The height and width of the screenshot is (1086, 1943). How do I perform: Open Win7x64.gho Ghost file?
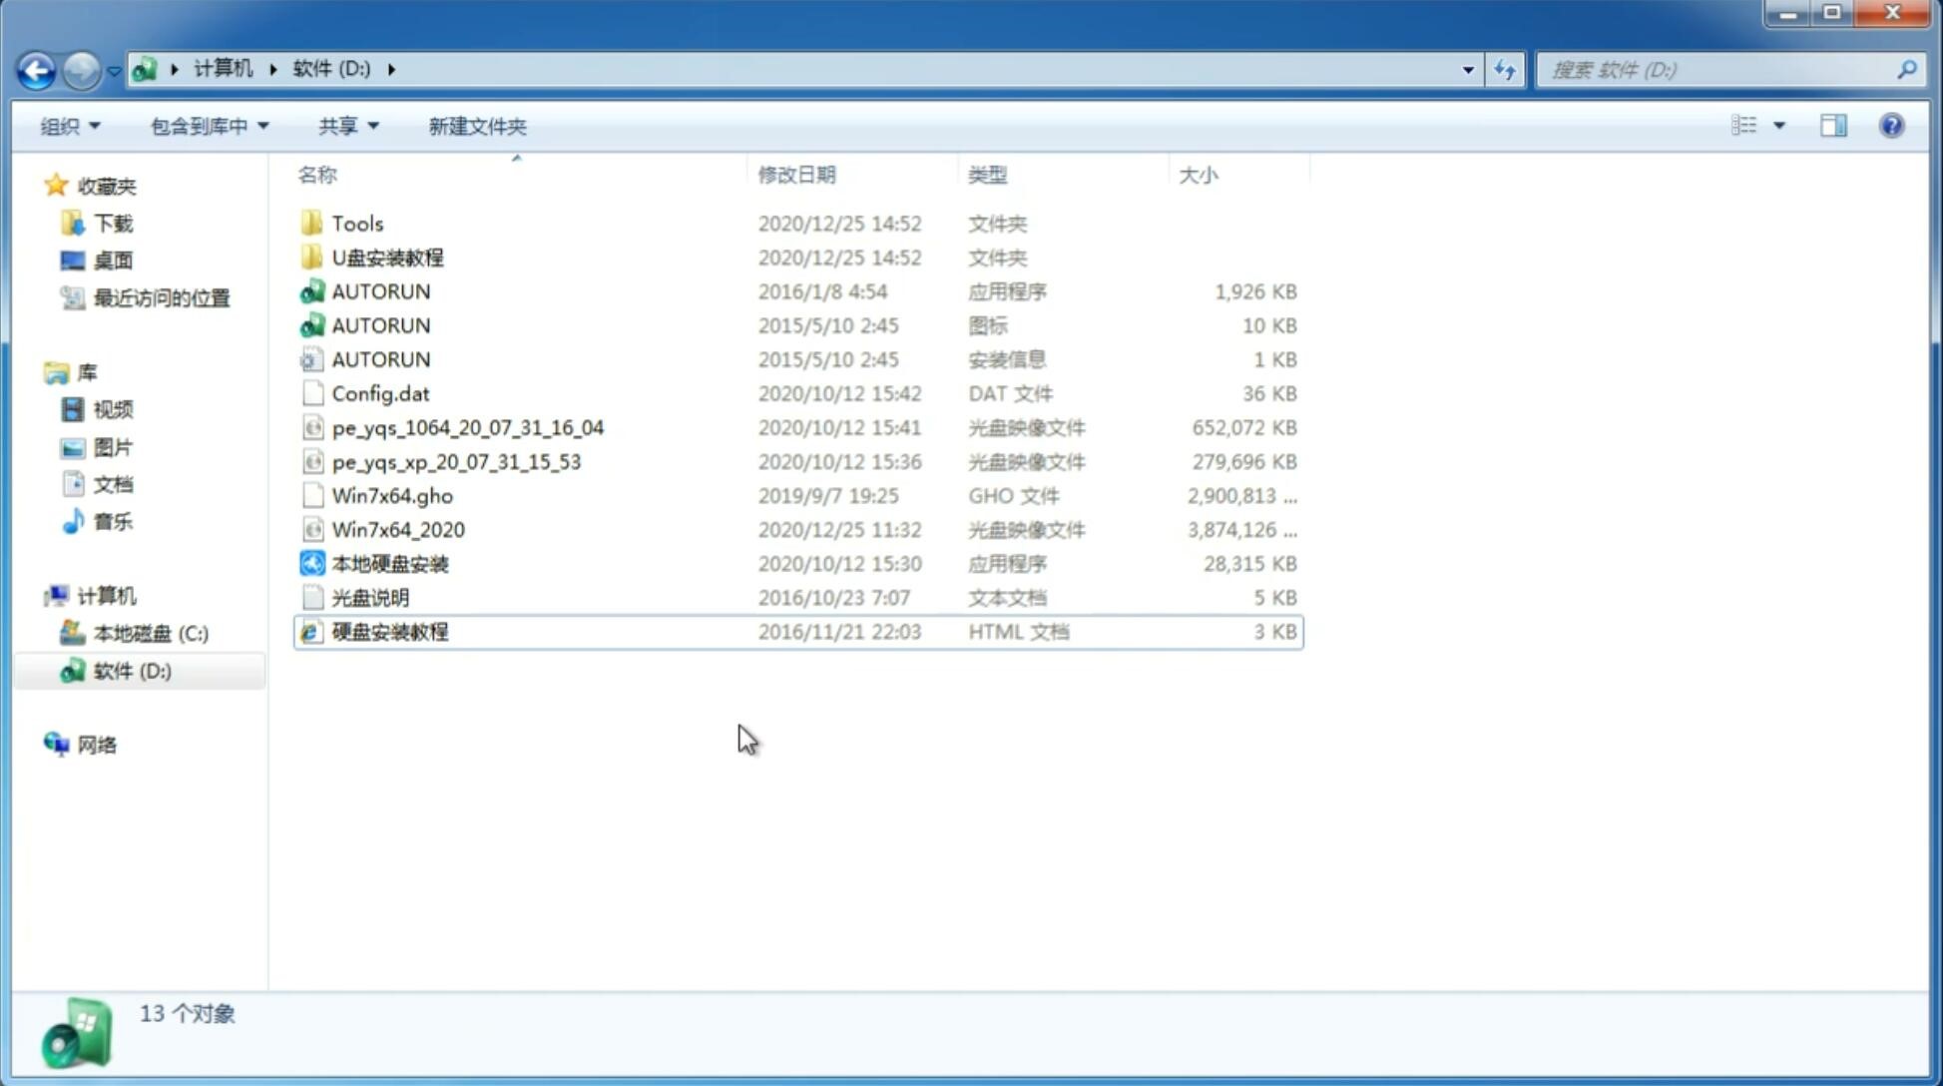[392, 495]
